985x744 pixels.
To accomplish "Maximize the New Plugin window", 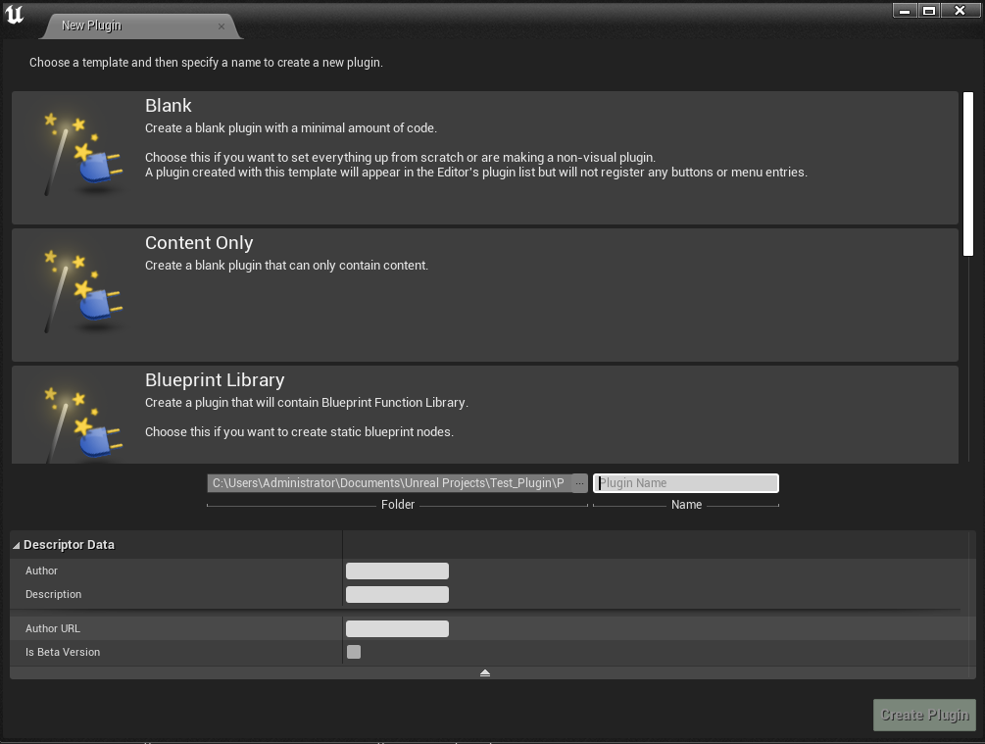I will 929,11.
